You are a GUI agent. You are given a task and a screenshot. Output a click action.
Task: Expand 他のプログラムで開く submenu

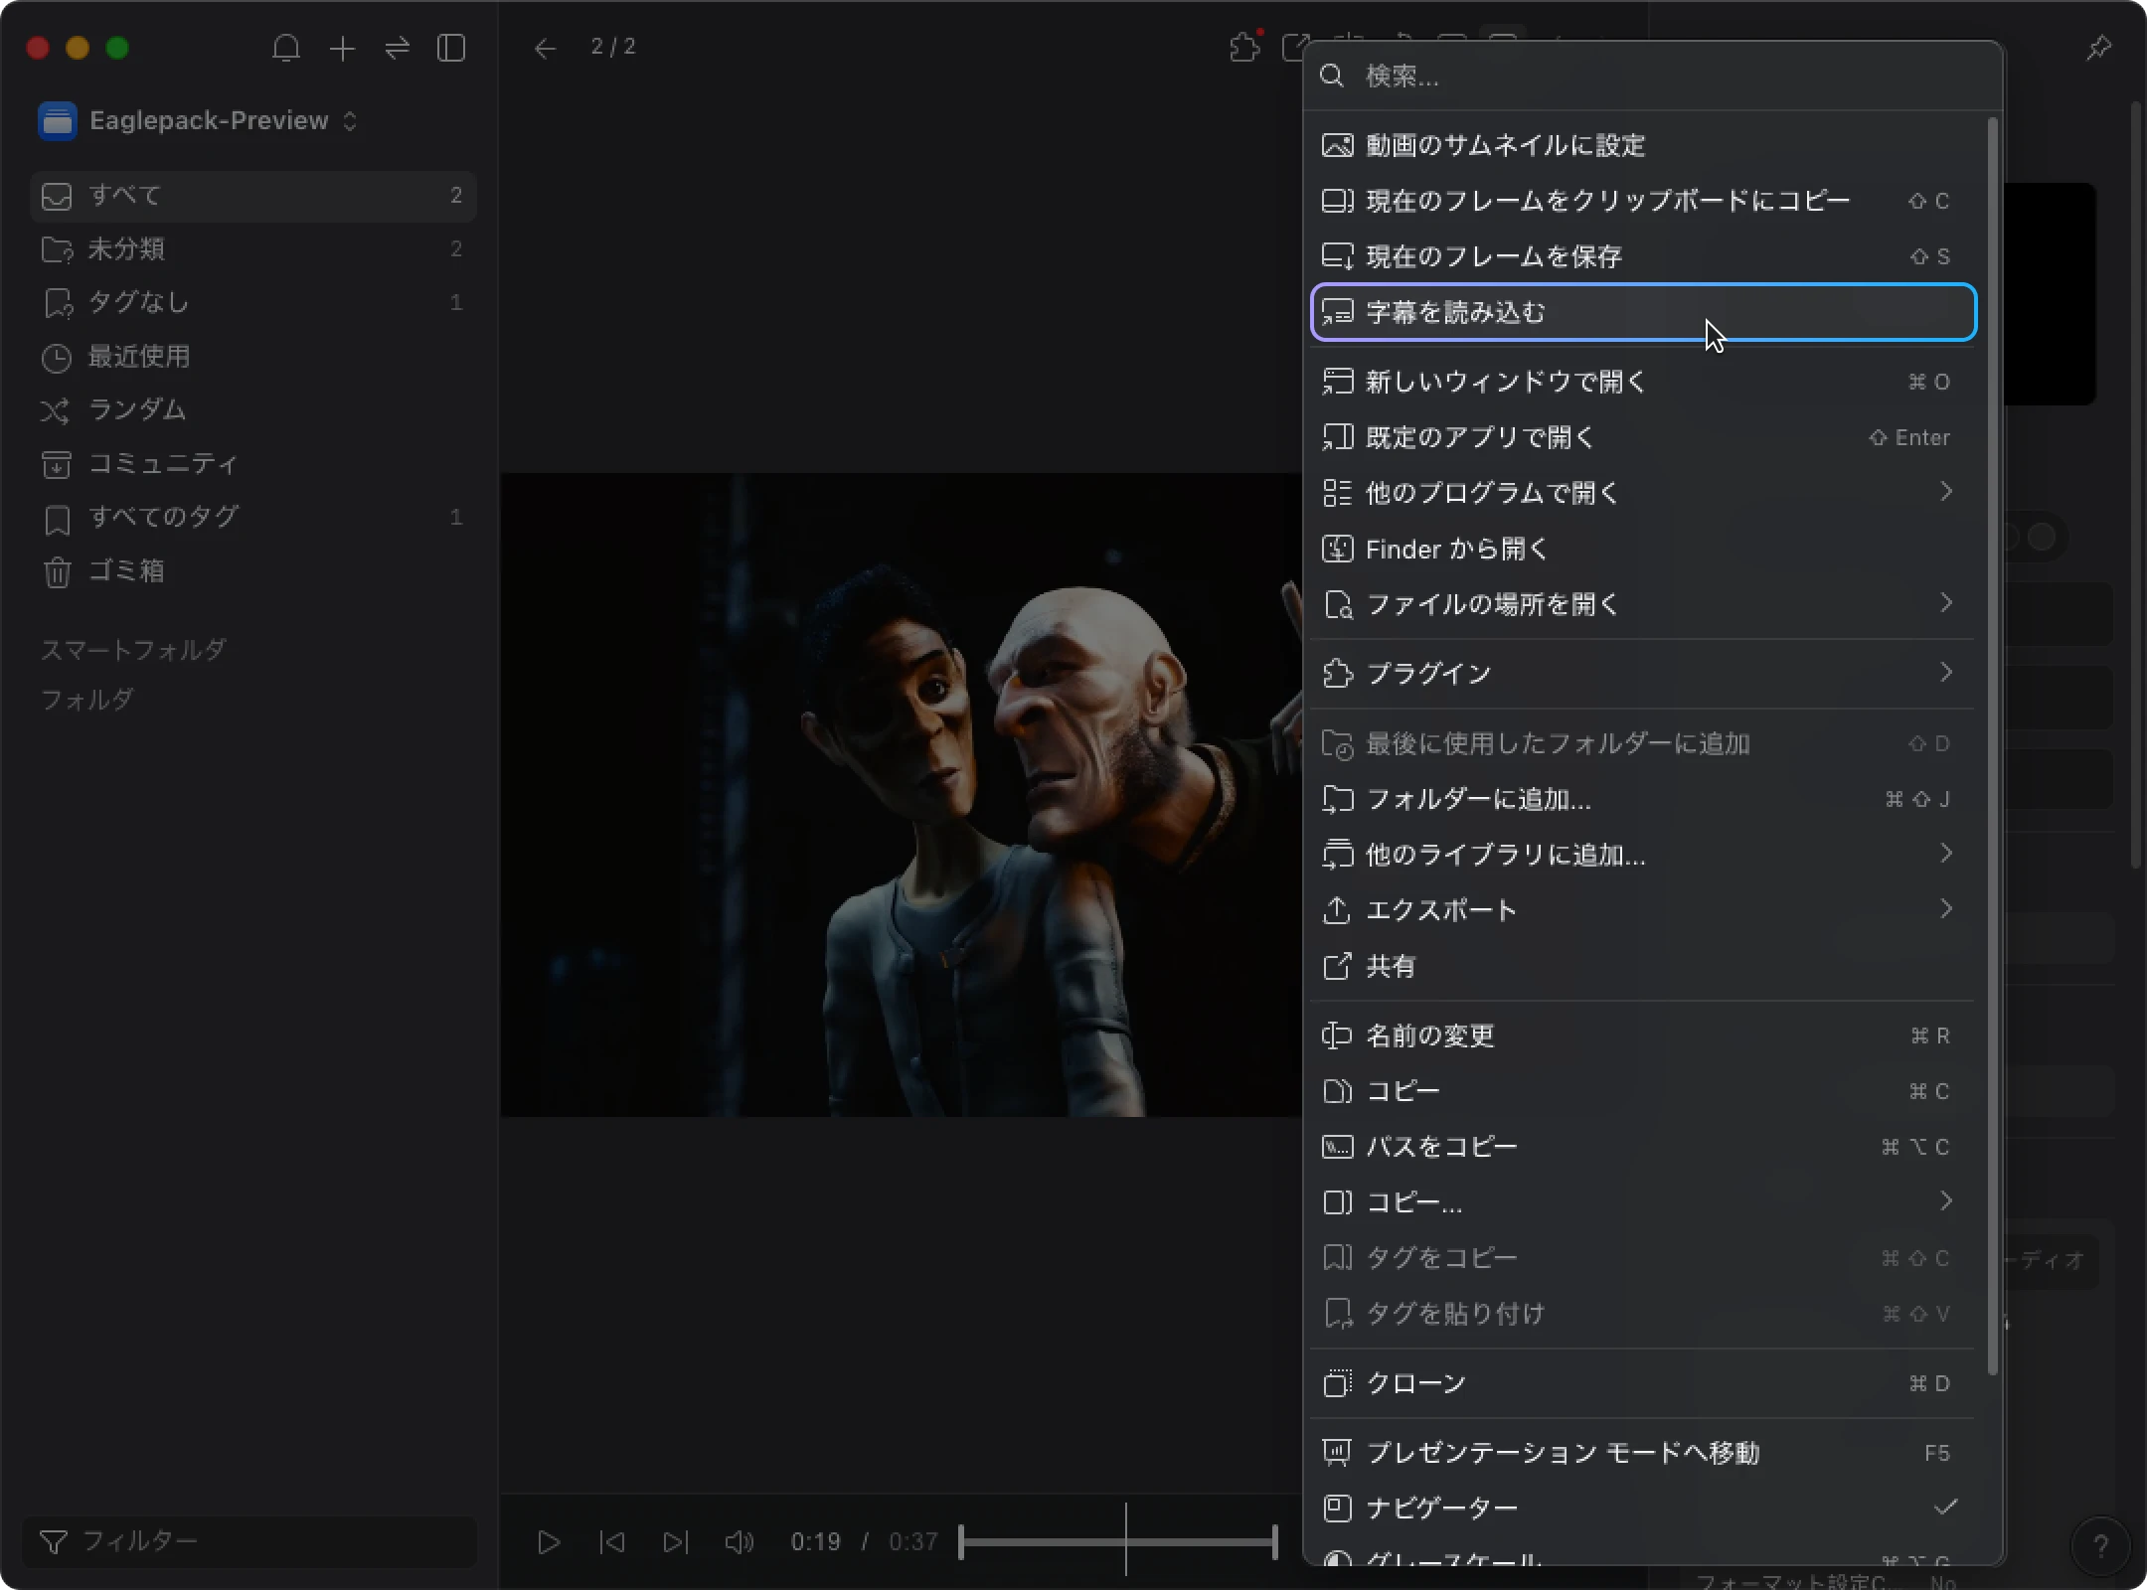(x=1644, y=493)
